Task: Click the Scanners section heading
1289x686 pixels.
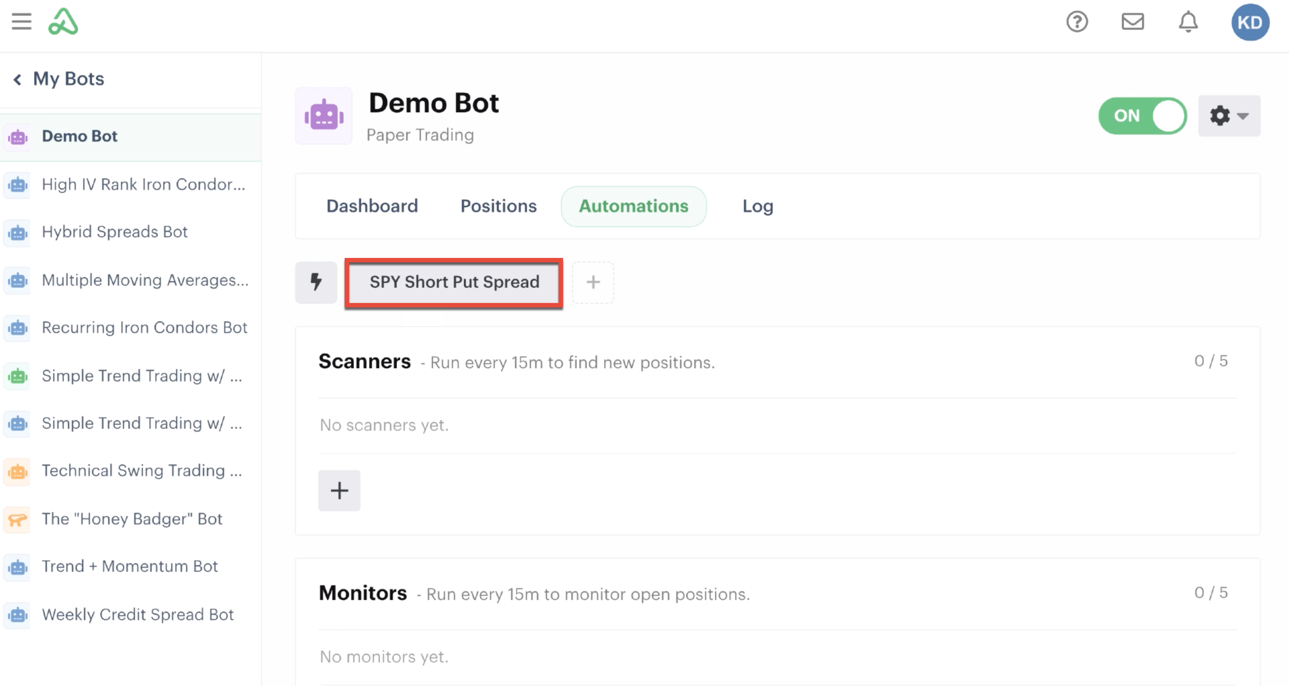Action: 364,361
